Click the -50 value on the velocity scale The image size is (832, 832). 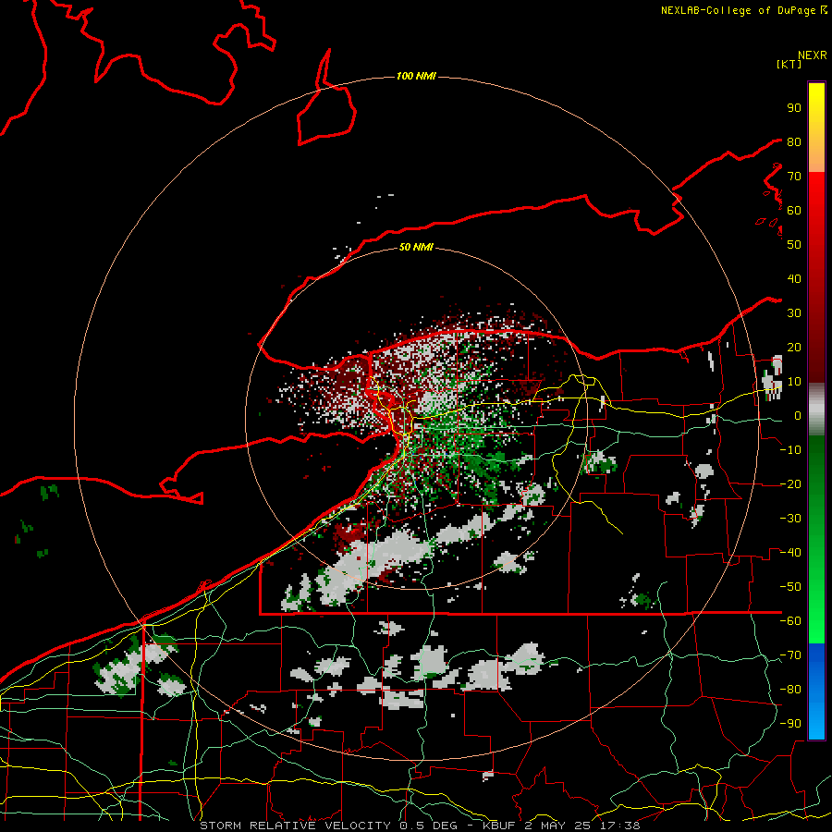[x=790, y=587]
